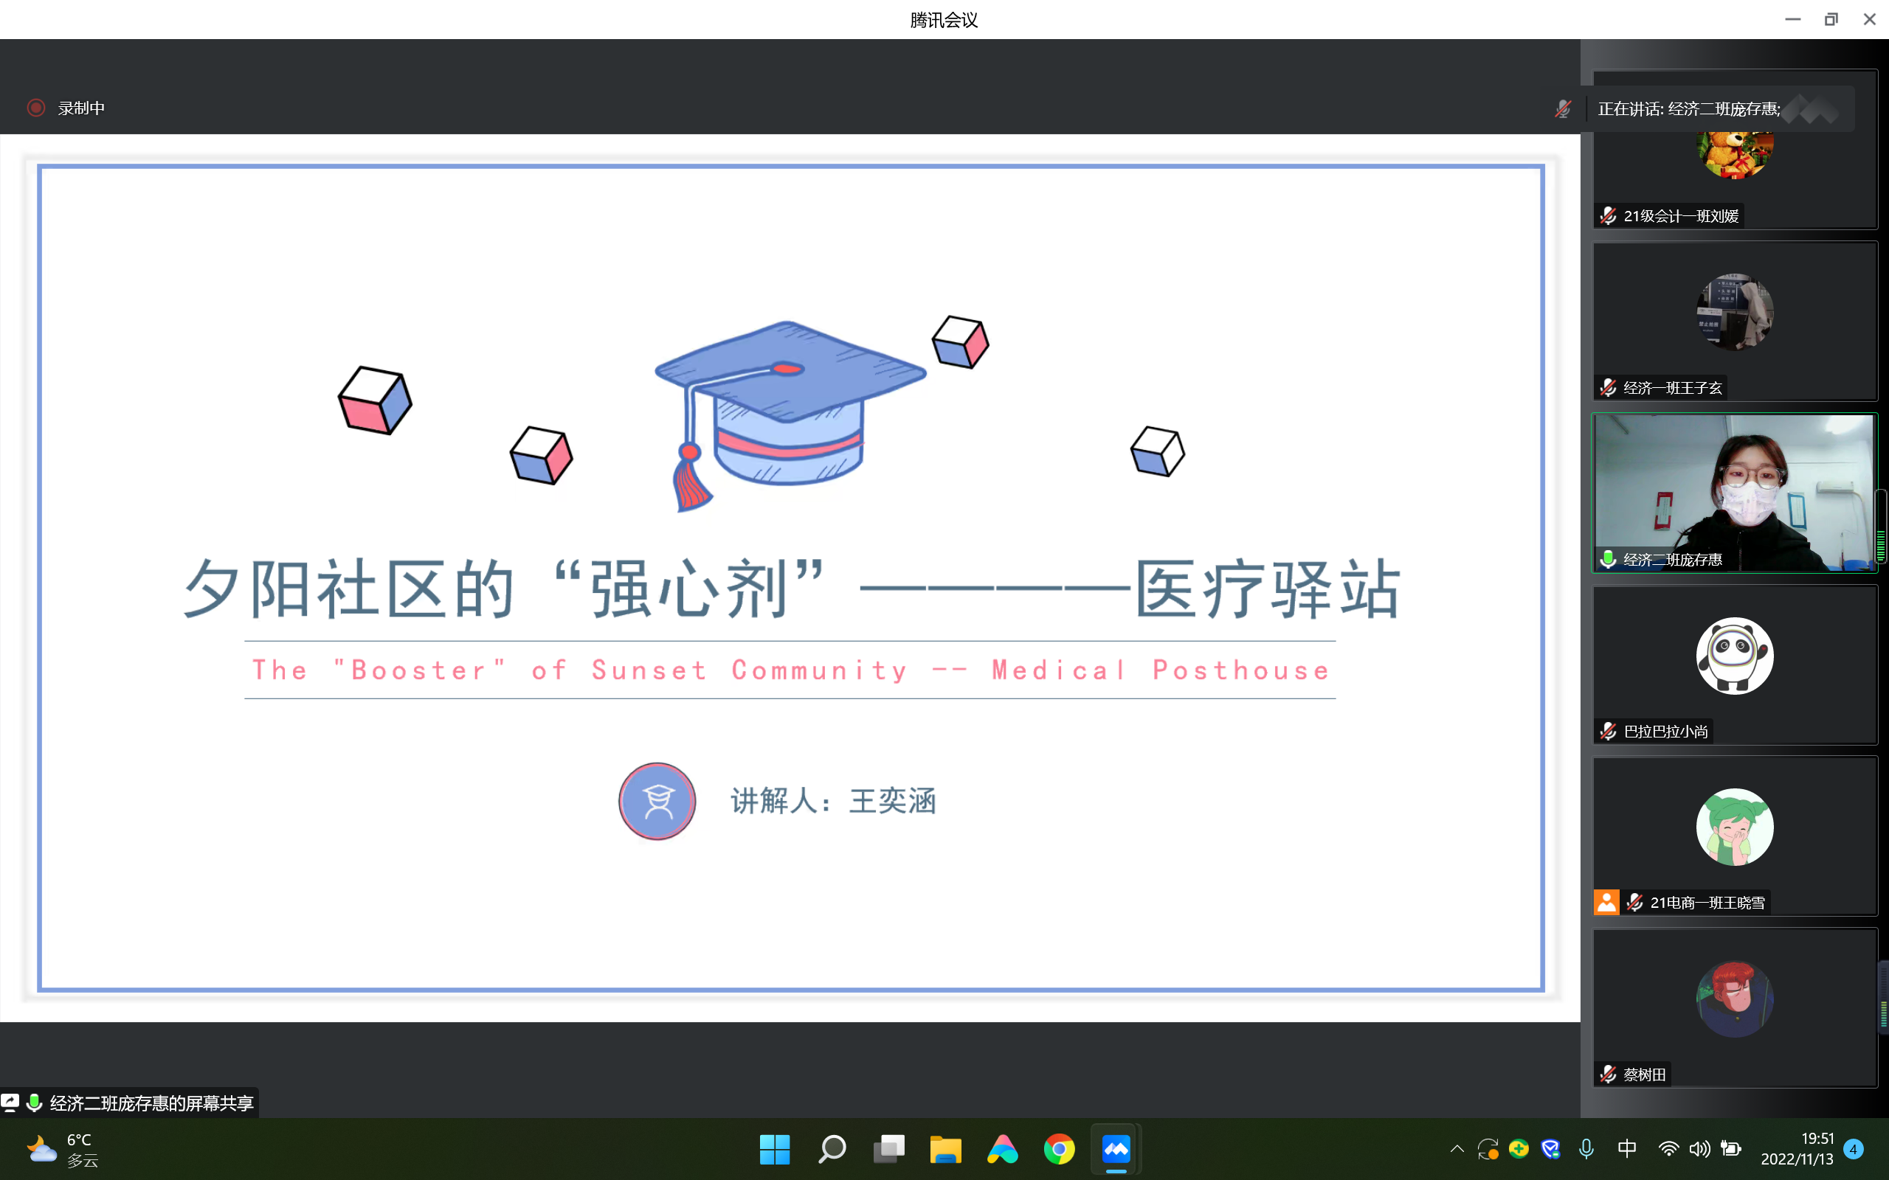Click the orange host badge on 21电商一班王晓雪
This screenshot has width=1889, height=1180.
click(x=1606, y=902)
